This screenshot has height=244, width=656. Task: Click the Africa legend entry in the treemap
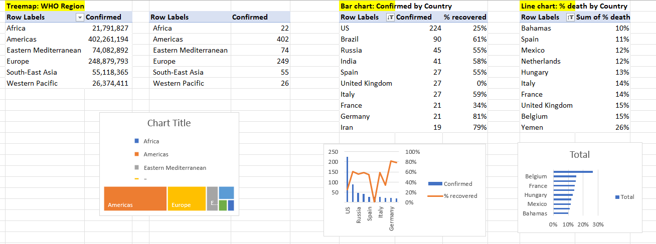click(x=151, y=142)
